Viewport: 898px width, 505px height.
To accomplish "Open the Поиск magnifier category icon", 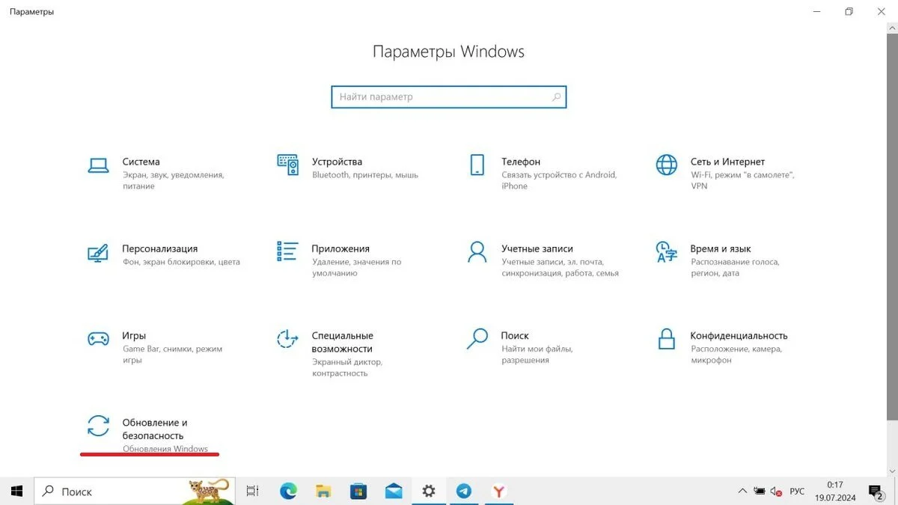I will pos(477,338).
